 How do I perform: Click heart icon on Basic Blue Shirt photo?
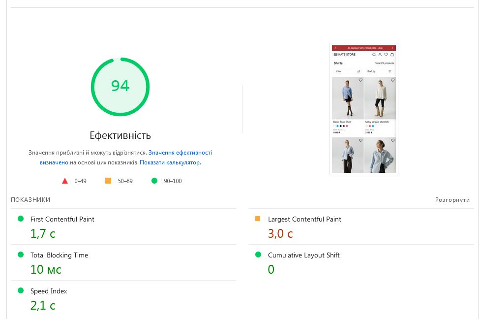(360, 80)
